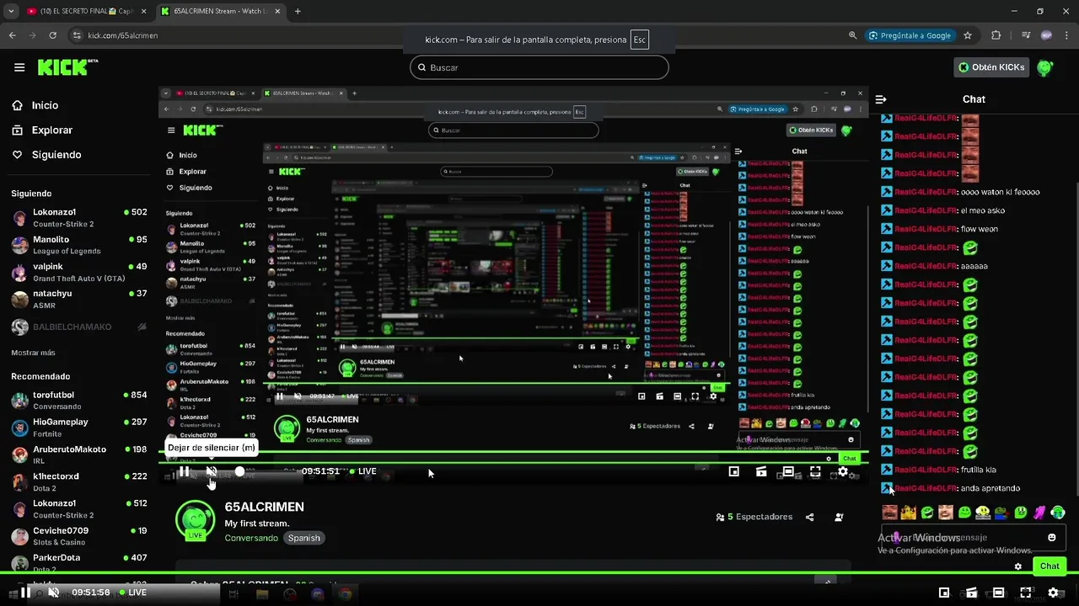
Task: Open quality settings gear in bottom player bar
Action: click(1053, 593)
